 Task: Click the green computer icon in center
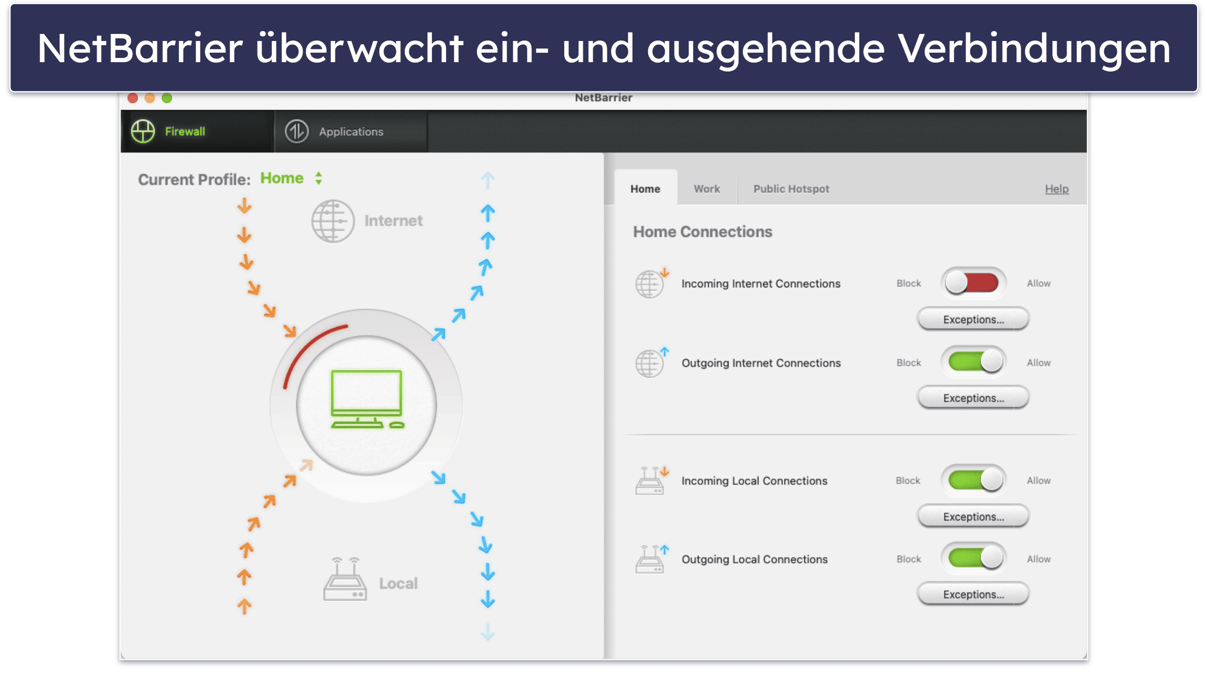pos(367,399)
